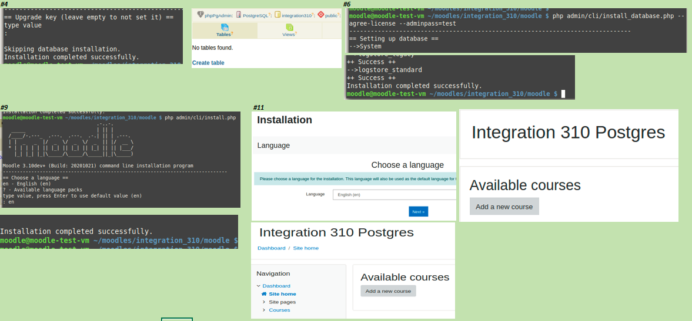Click the 'Navigation' block heading

tap(273, 273)
